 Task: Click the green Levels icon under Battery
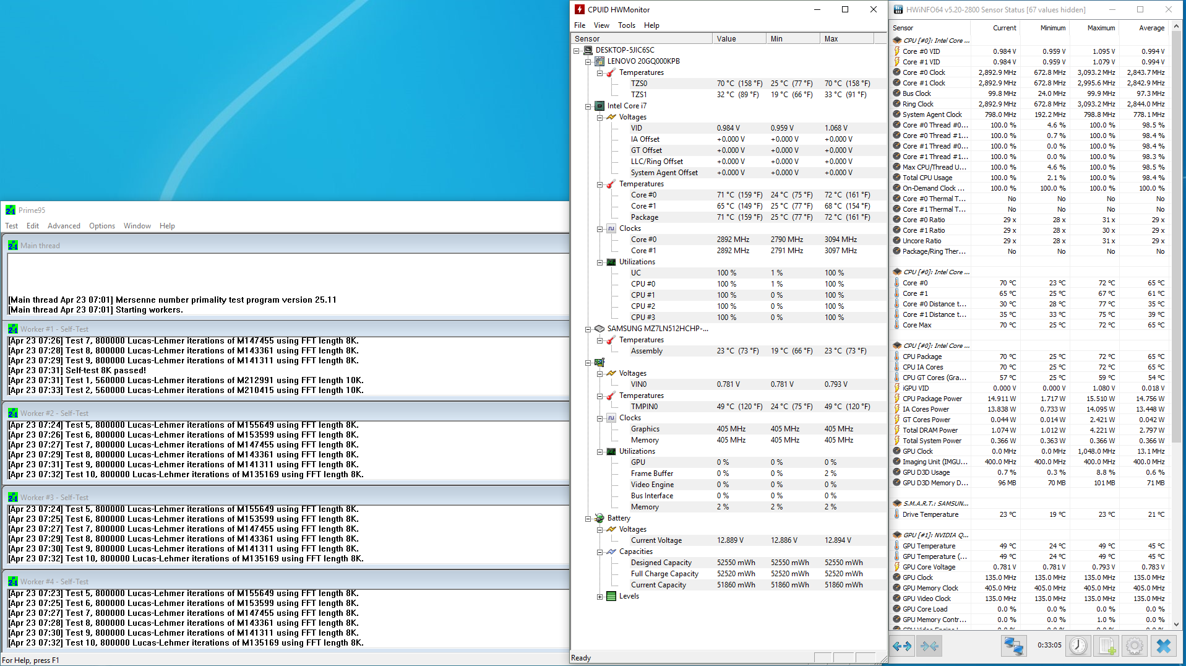click(x=611, y=596)
